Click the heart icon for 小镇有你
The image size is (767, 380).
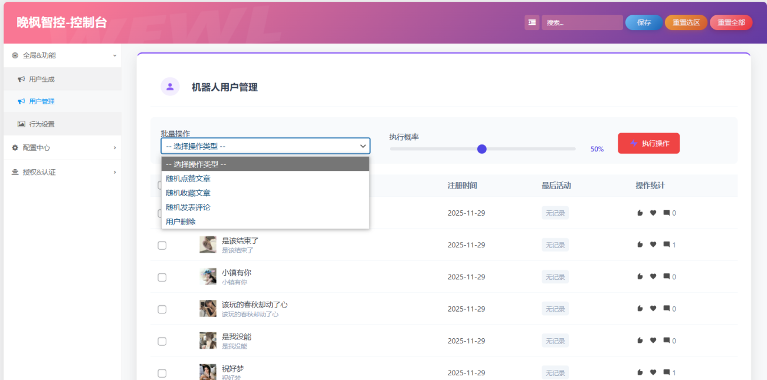click(653, 276)
